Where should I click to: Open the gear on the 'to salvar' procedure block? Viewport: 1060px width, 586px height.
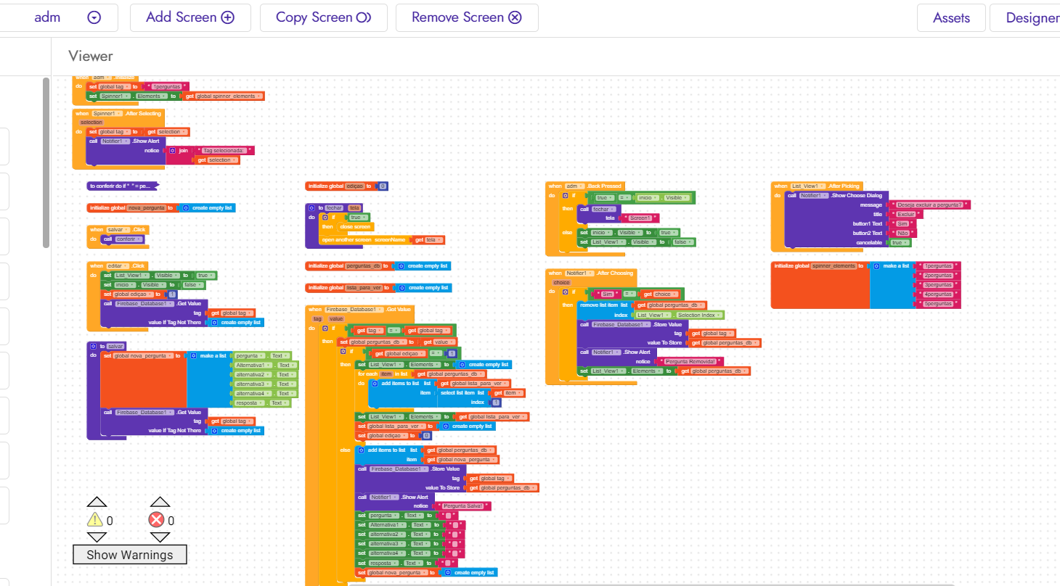click(93, 346)
